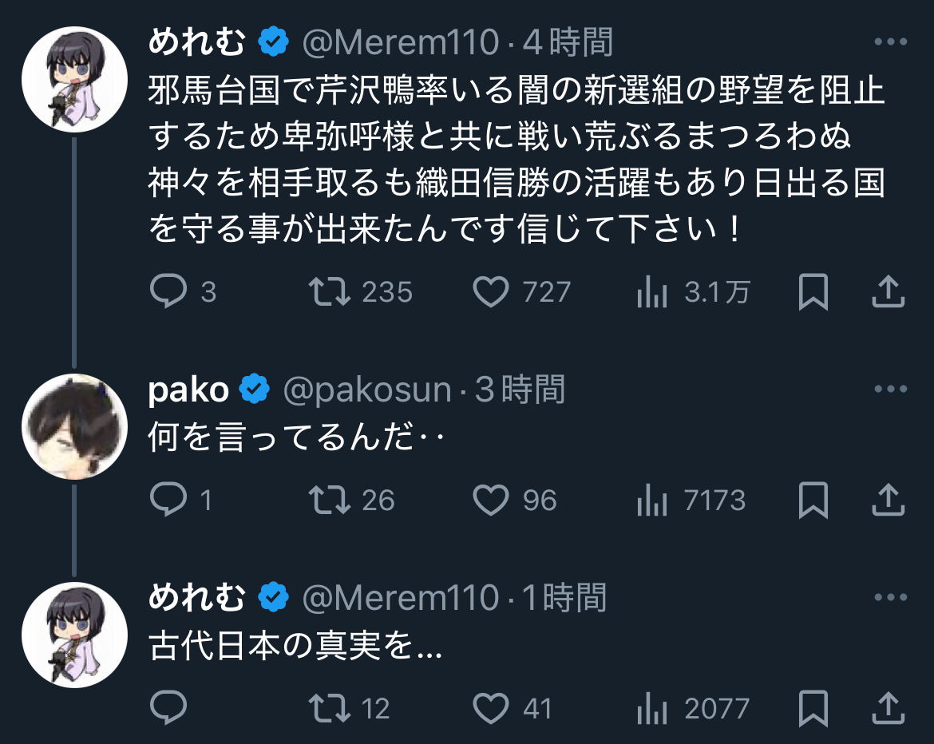
Task: Open more options on first tweet
Action: (x=891, y=42)
